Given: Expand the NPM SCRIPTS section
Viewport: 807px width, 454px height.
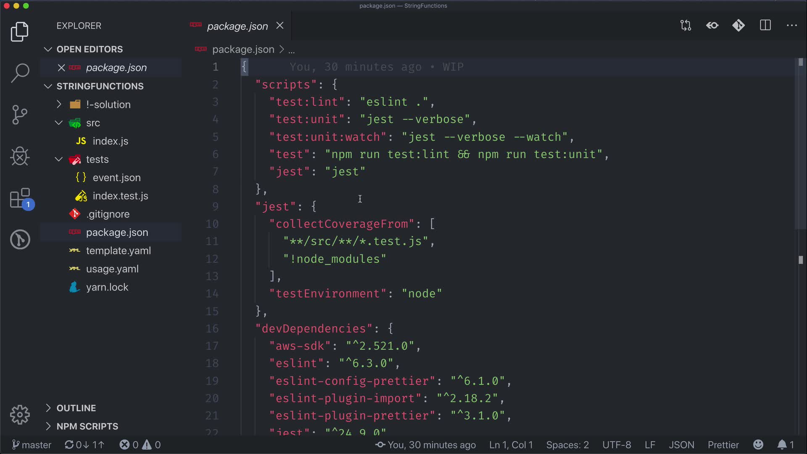Looking at the screenshot, I should click(87, 426).
